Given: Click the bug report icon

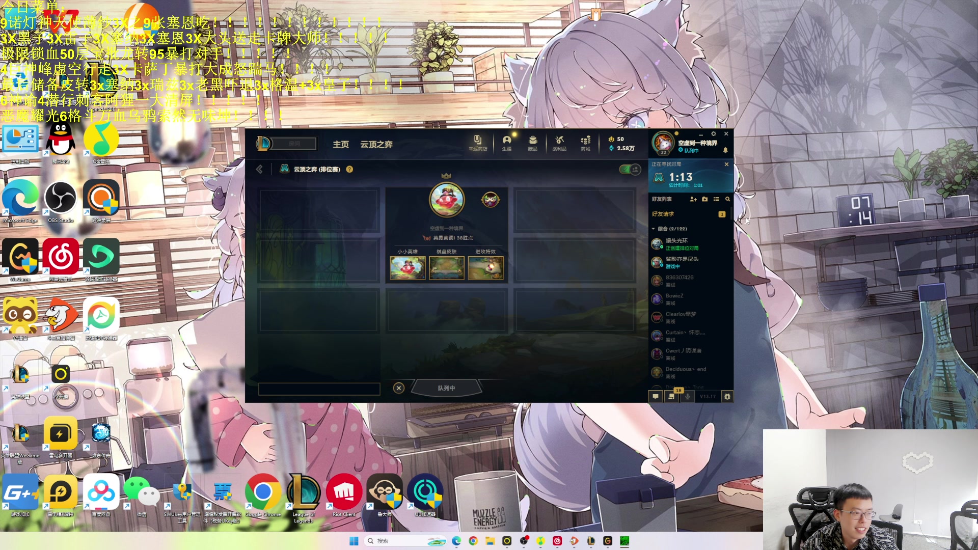Looking at the screenshot, I should click(727, 396).
